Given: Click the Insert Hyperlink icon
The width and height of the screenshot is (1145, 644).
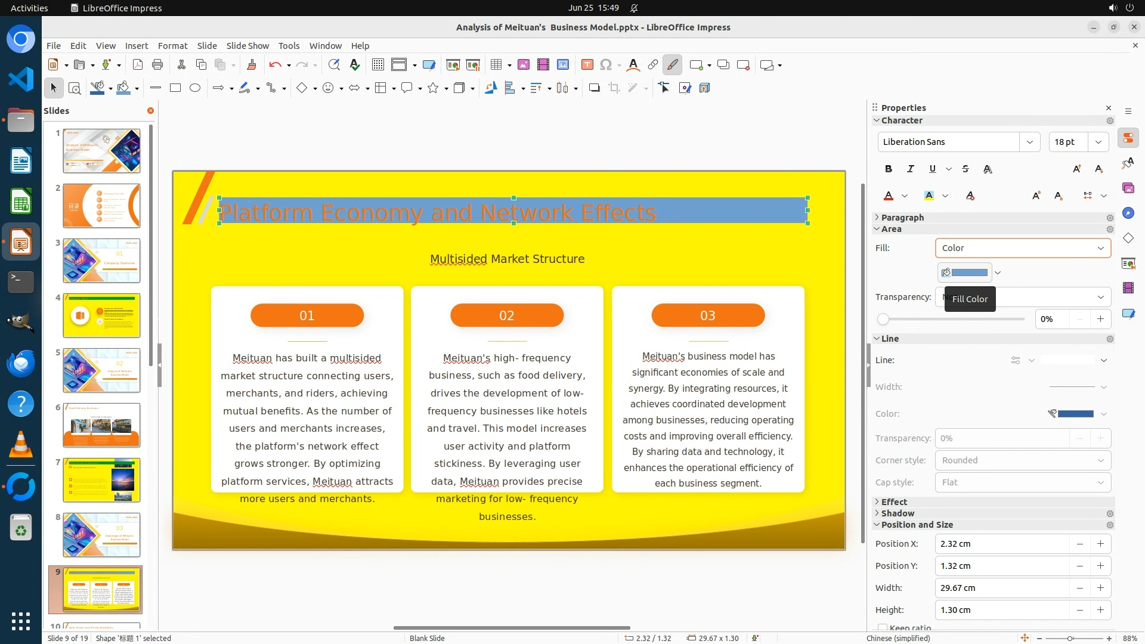Looking at the screenshot, I should [653, 65].
